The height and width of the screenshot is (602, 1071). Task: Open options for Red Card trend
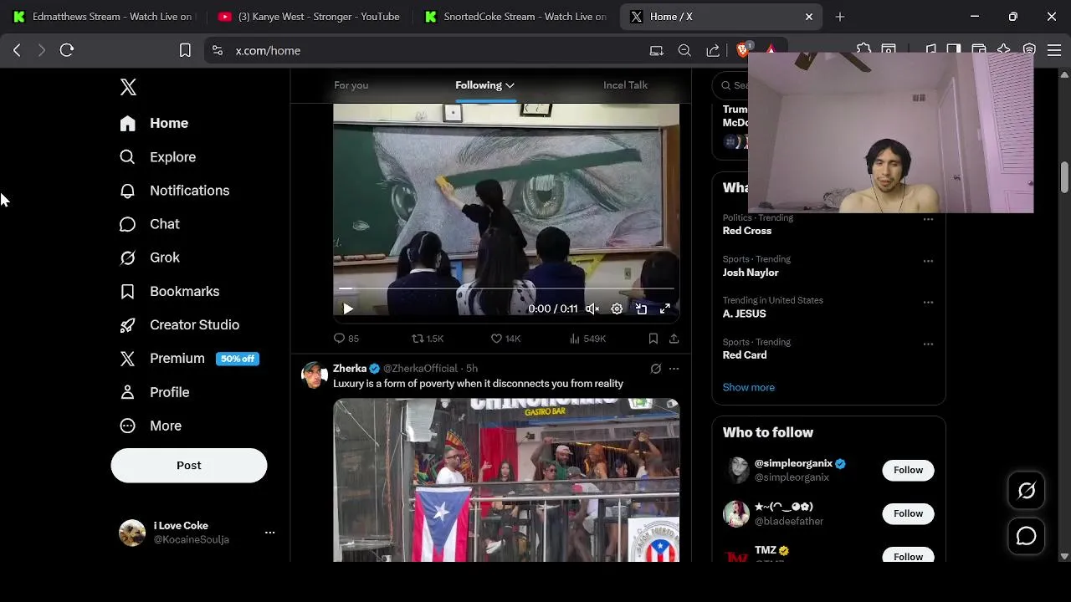pyautogui.click(x=928, y=344)
